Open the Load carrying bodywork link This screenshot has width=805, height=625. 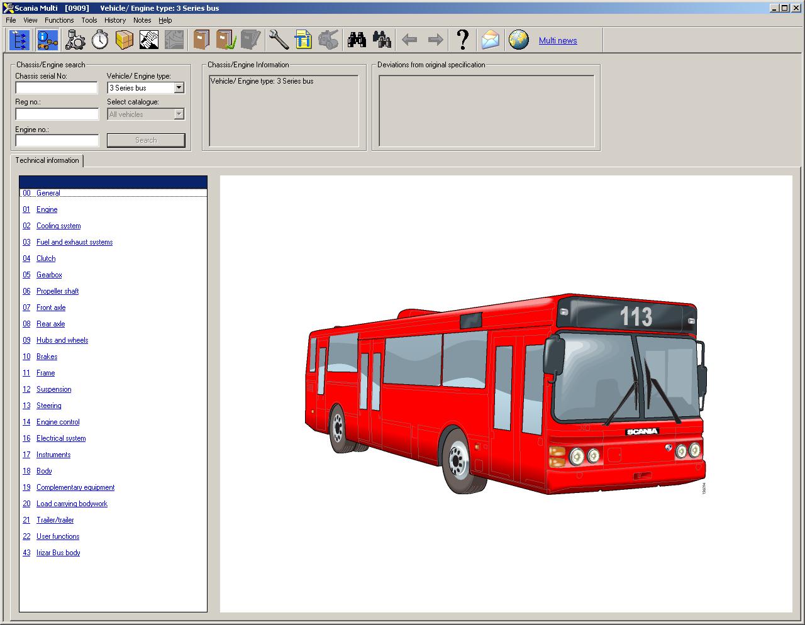point(72,504)
